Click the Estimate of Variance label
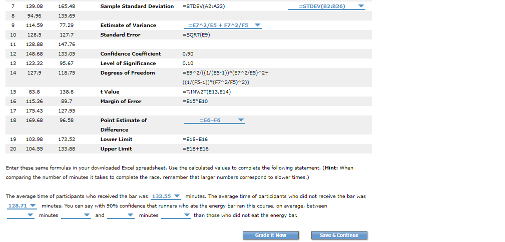The width and height of the screenshot is (505, 242). pyautogui.click(x=128, y=25)
